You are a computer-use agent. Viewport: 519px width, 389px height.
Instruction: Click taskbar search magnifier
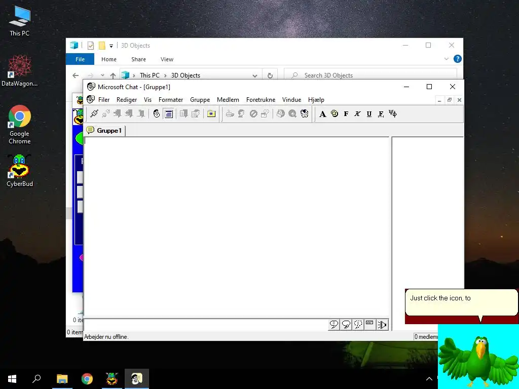[x=36, y=379]
